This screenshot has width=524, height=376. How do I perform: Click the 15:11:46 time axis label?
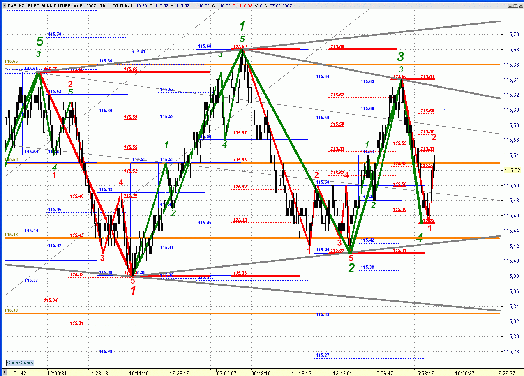(x=139, y=373)
